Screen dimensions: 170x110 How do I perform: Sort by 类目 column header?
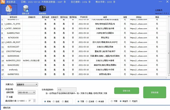105,17
